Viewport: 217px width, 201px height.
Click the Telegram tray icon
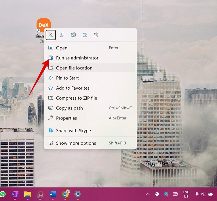coord(166,194)
